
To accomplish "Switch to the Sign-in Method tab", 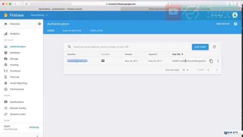I will [x=72, y=30].
